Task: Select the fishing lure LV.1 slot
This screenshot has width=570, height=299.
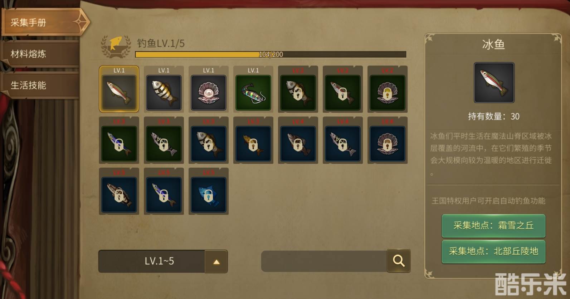Action: pyautogui.click(x=253, y=89)
